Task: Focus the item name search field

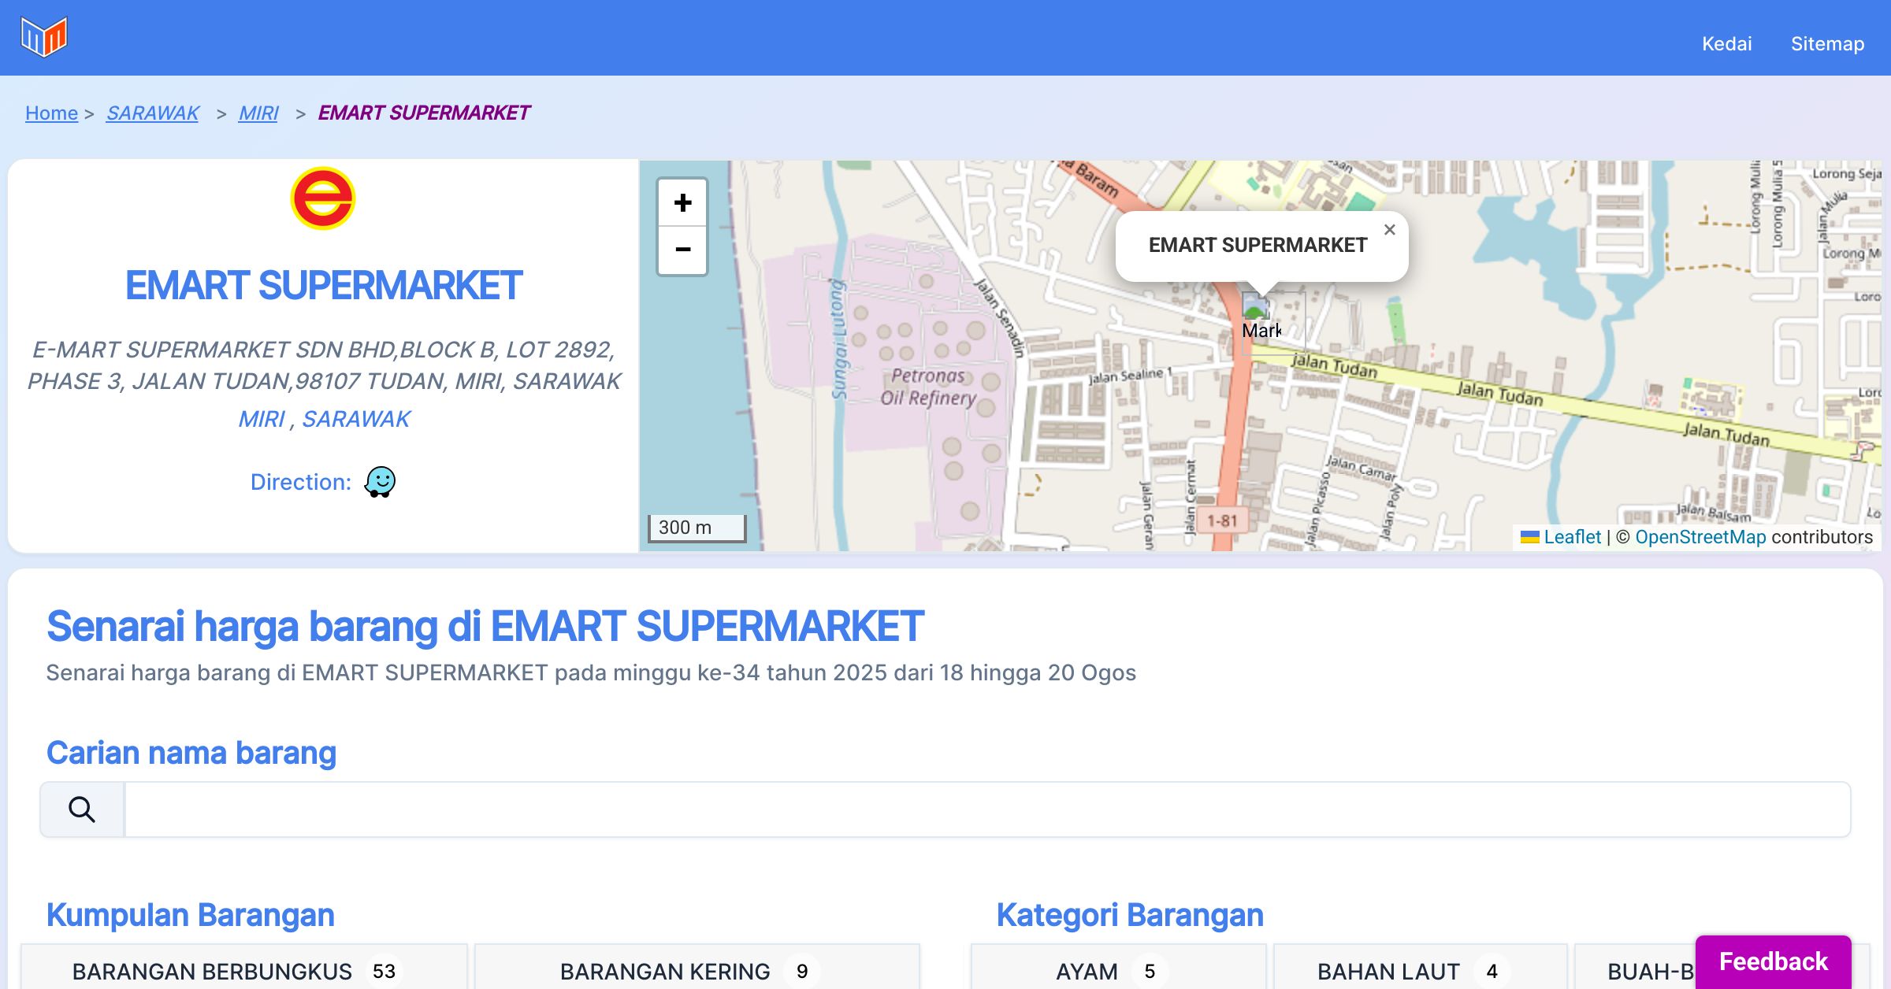Action: (986, 809)
